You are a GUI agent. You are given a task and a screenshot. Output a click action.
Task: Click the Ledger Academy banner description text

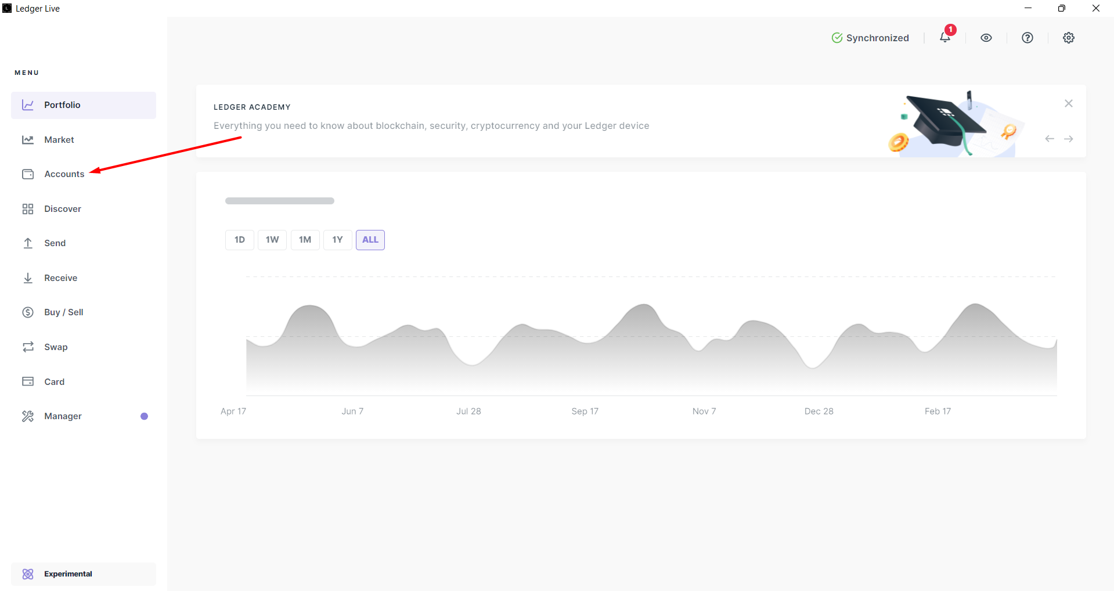[x=431, y=126]
